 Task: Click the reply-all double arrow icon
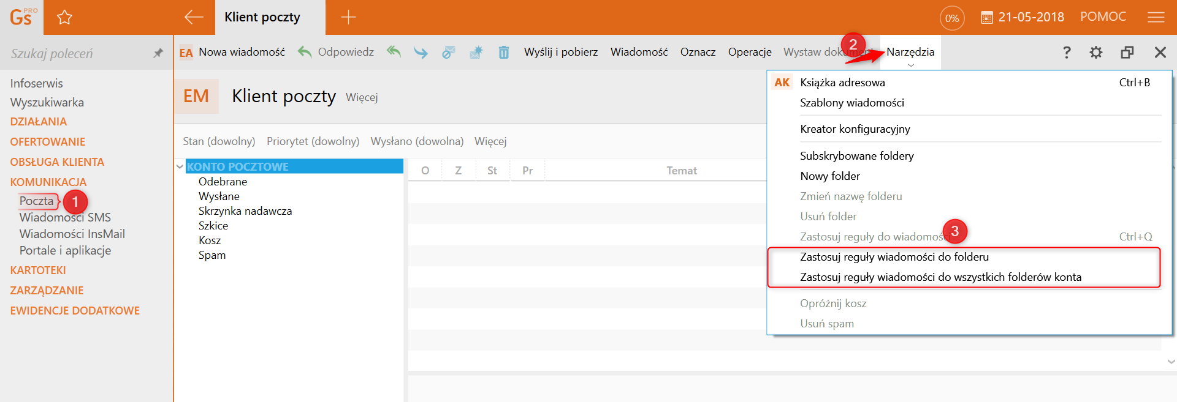tap(394, 52)
